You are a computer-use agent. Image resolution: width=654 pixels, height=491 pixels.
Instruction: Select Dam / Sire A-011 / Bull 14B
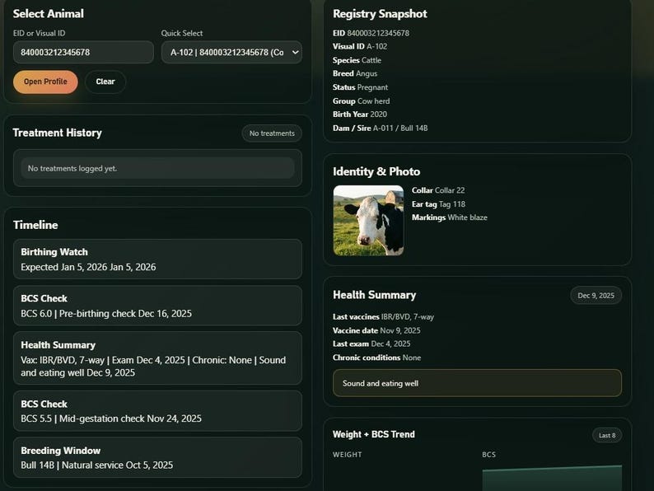coord(380,128)
